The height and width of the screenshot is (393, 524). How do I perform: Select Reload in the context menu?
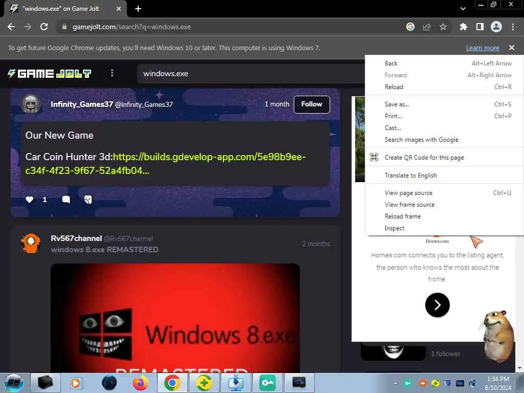click(x=445, y=87)
